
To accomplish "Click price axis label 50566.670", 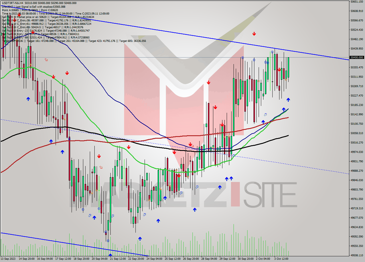I will point(357,20).
